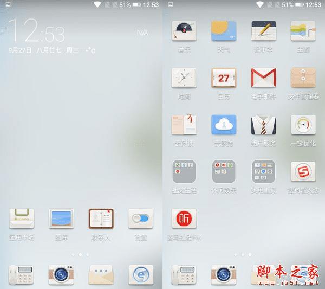The image size is (325, 289).
Task: Expand the 实用工具 utilities folder
Action: 264,171
